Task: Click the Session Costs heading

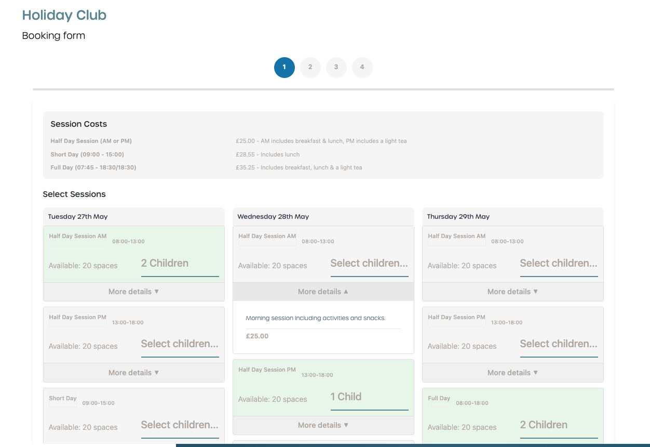Action: [x=79, y=124]
